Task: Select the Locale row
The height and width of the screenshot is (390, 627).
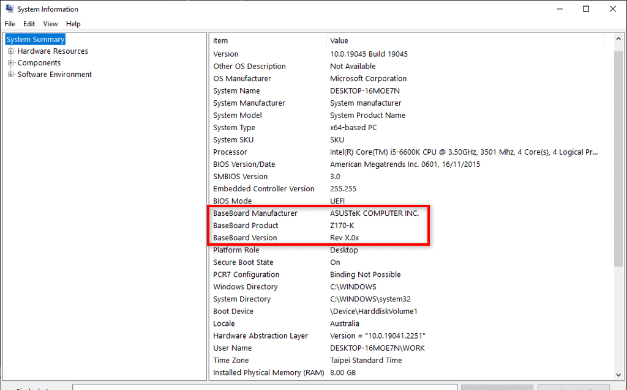Action: pos(407,324)
